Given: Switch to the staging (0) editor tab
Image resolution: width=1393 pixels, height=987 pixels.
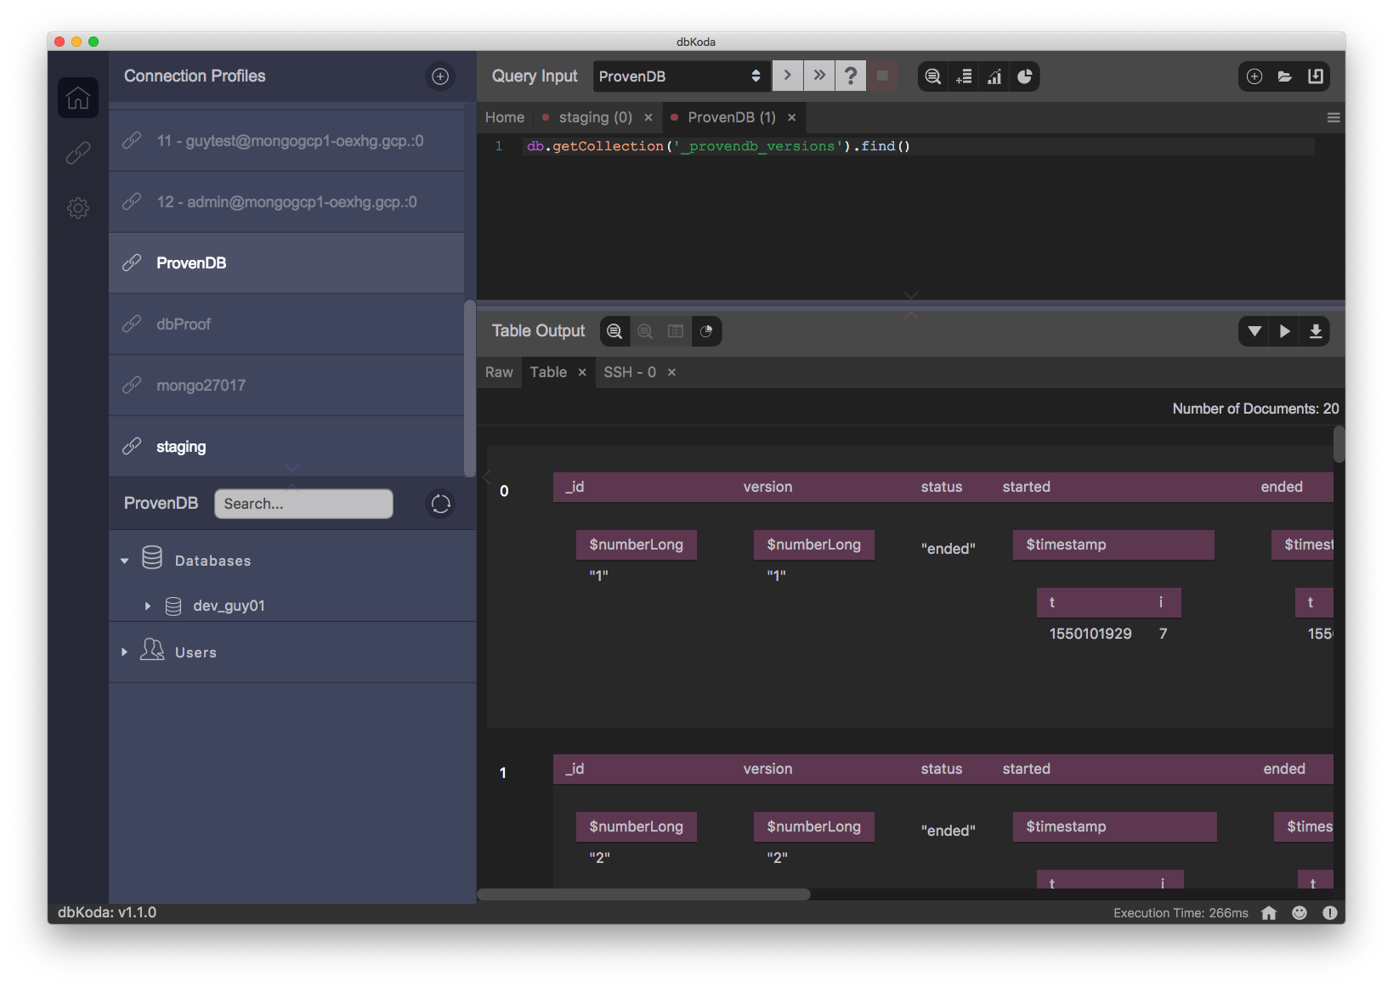Looking at the screenshot, I should tap(595, 117).
